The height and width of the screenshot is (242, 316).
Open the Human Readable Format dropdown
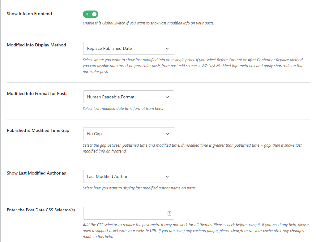pyautogui.click(x=129, y=97)
